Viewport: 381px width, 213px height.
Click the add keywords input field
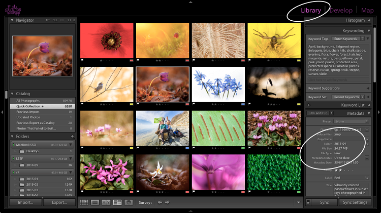(x=338, y=80)
